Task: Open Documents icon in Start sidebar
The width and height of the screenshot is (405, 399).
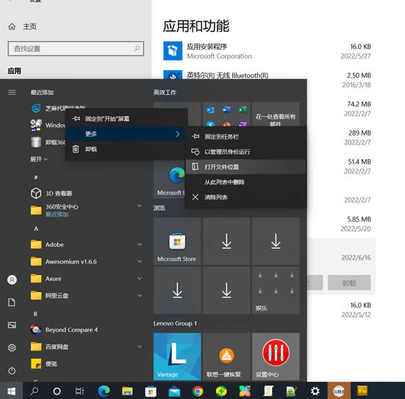Action: (x=12, y=302)
